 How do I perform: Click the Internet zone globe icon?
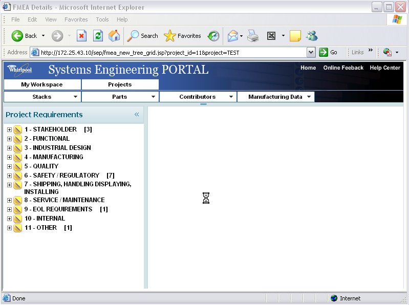pyautogui.click(x=334, y=298)
